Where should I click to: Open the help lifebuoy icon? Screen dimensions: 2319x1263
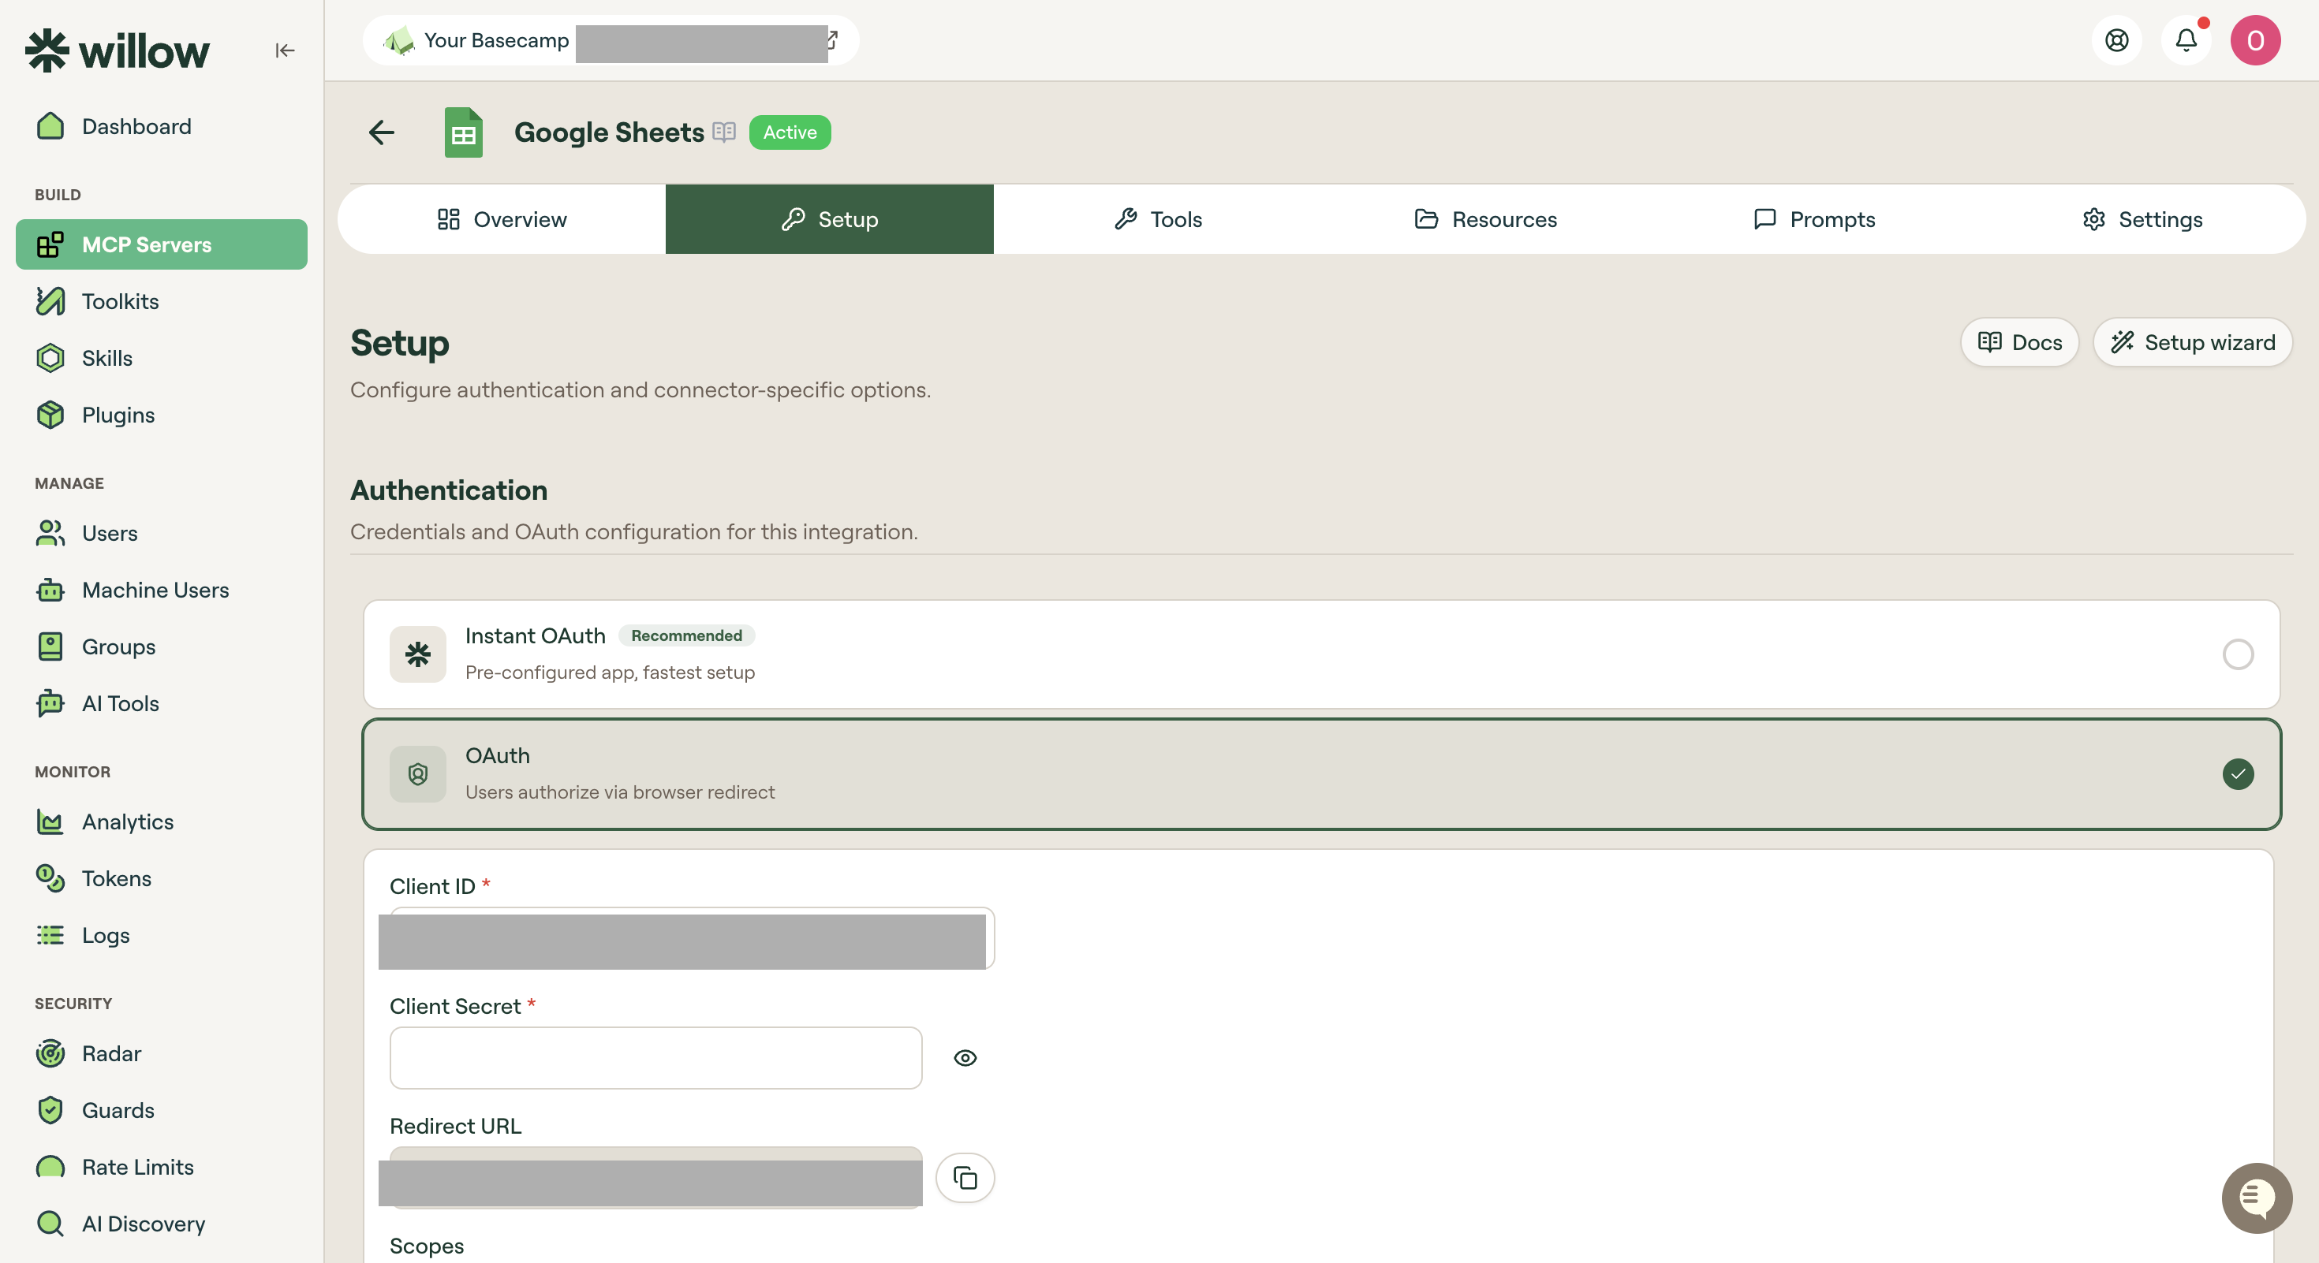(x=2116, y=40)
